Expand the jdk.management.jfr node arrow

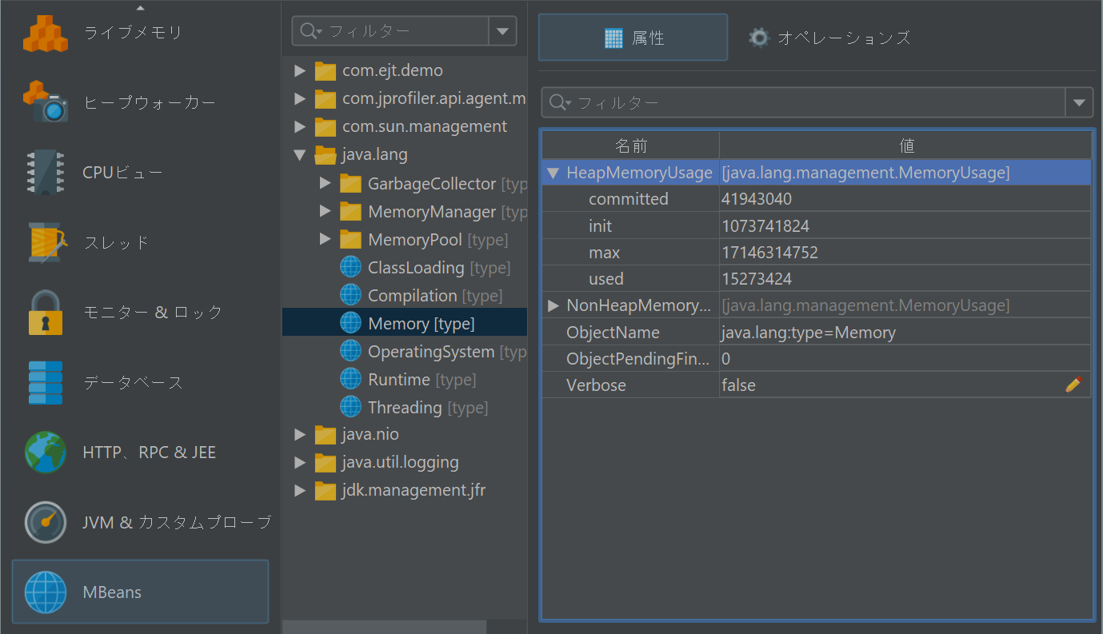(x=300, y=490)
